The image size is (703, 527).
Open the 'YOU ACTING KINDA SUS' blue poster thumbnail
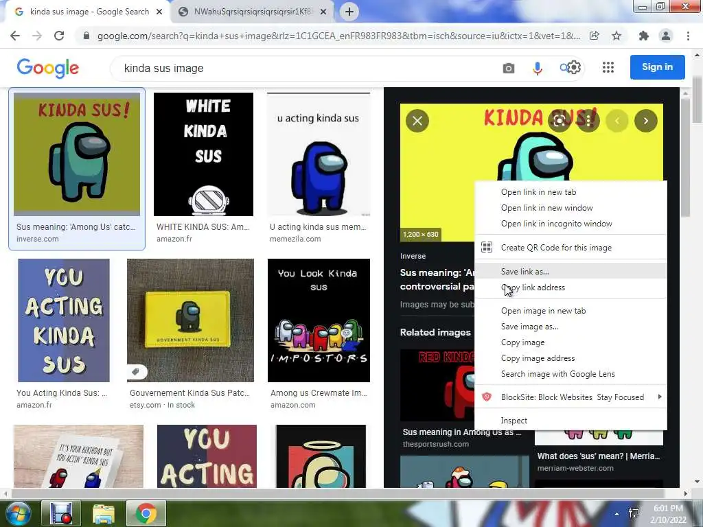64,320
